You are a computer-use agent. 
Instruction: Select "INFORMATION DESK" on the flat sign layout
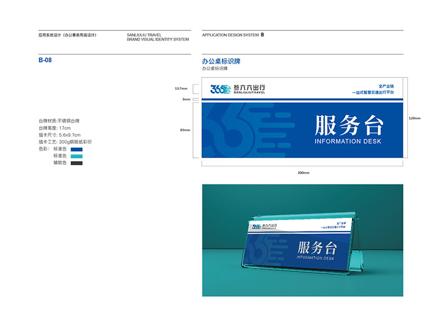[348, 142]
